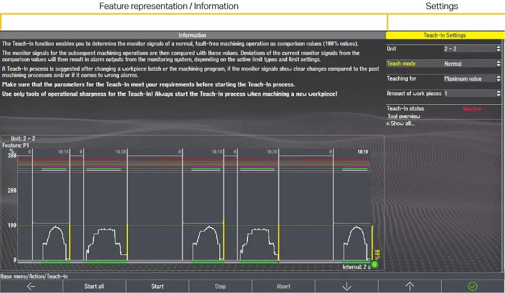
Task: Confirm with the green checkmark icon
Action: pyautogui.click(x=472, y=286)
